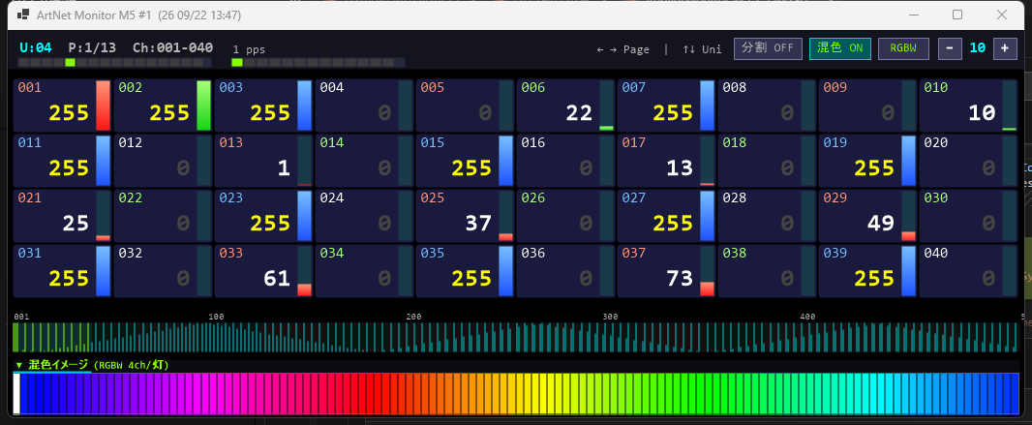This screenshot has height=425, width=1032.
Task: Click the blue level bar of channel 039
Action: click(908, 271)
